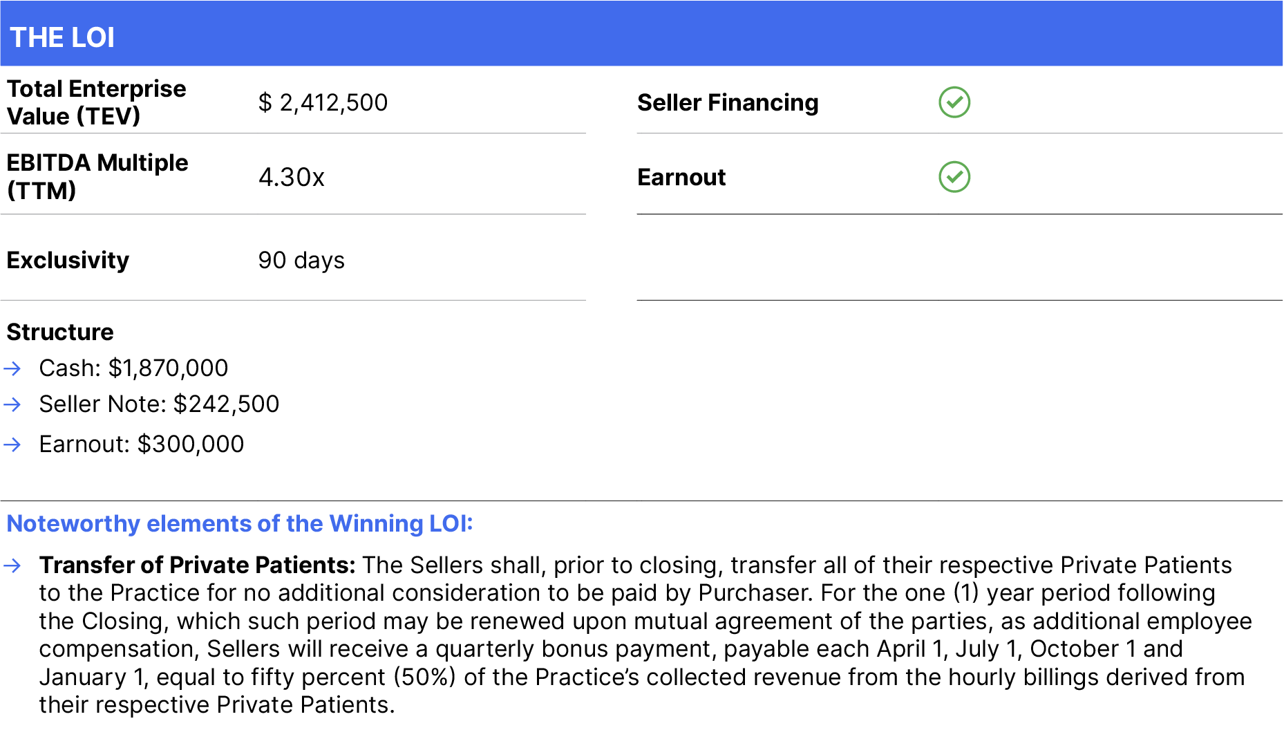Click the arrow bullet before Earnout: $300,000

[12, 444]
